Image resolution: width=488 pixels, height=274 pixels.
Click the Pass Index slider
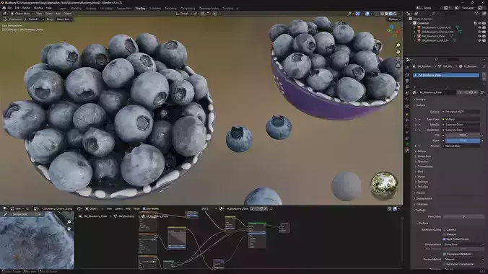(463, 216)
